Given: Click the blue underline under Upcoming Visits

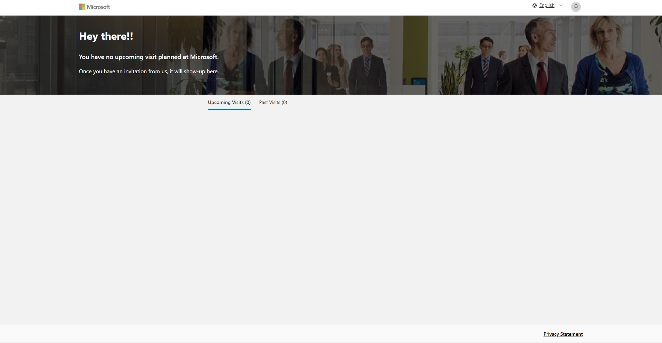Looking at the screenshot, I should pos(229,109).
